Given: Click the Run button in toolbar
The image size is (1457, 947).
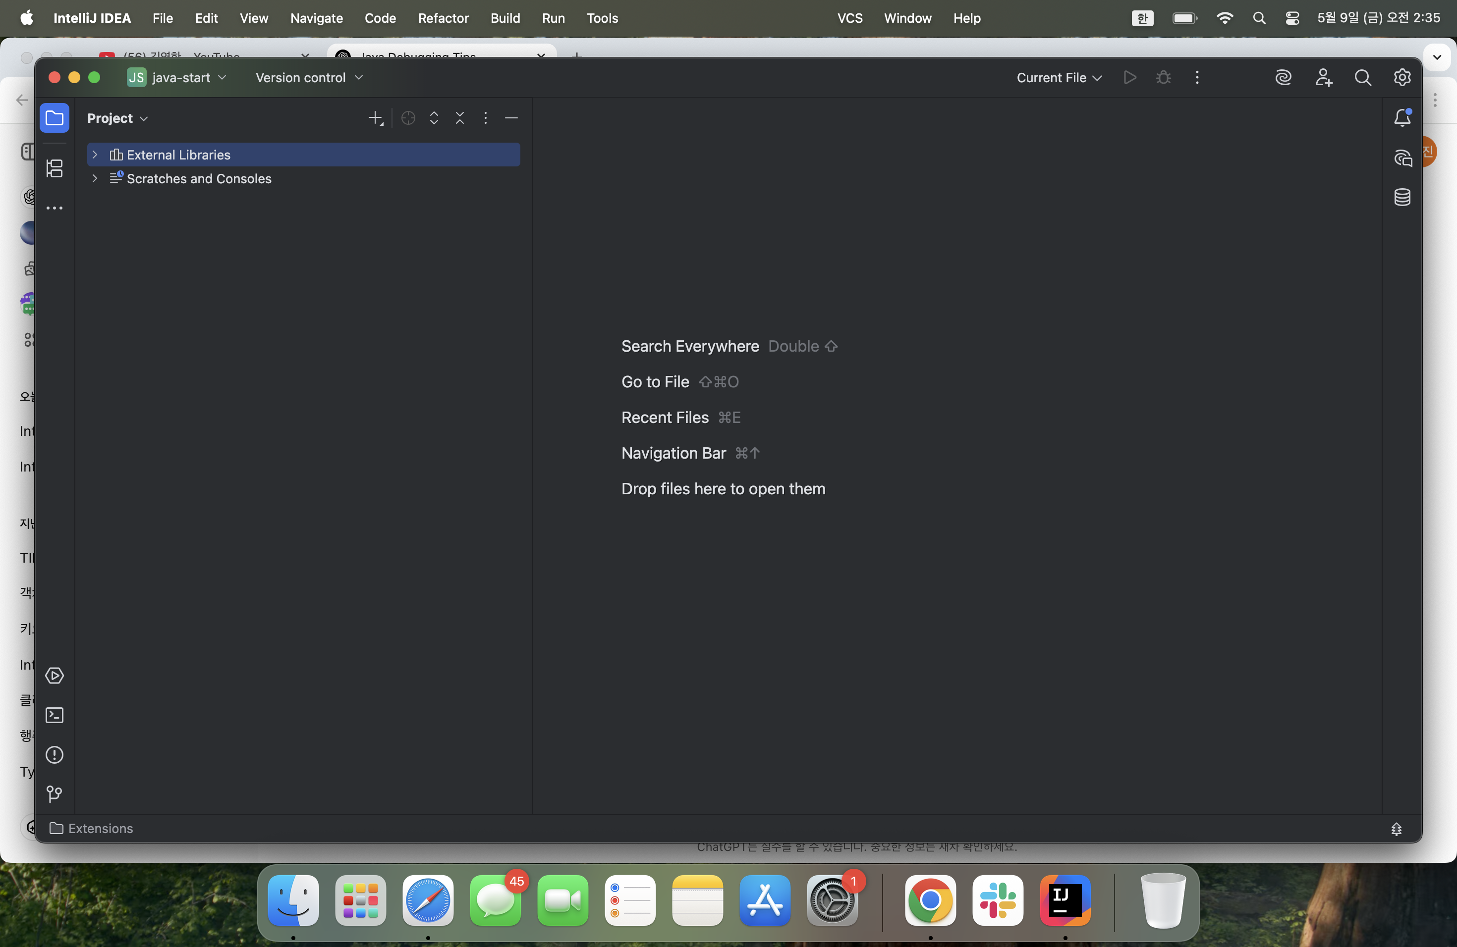Looking at the screenshot, I should click(x=1130, y=78).
